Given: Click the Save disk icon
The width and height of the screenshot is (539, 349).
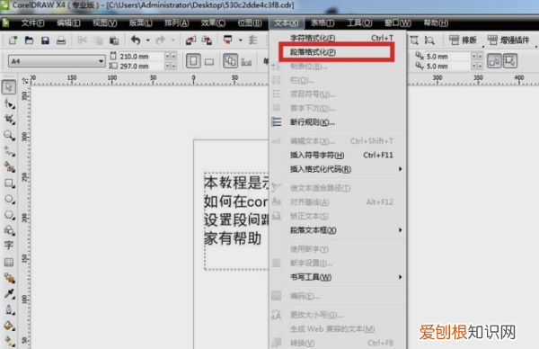Looking at the screenshot, I should pos(45,40).
